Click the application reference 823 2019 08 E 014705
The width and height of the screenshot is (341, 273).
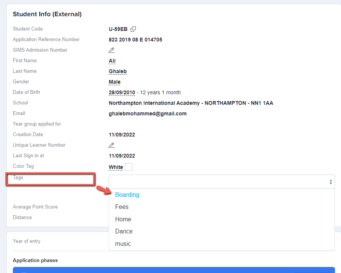[135, 40]
